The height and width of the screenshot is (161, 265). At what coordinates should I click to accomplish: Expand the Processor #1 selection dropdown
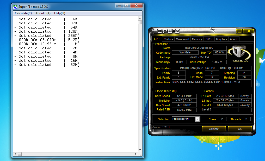(x=198, y=119)
